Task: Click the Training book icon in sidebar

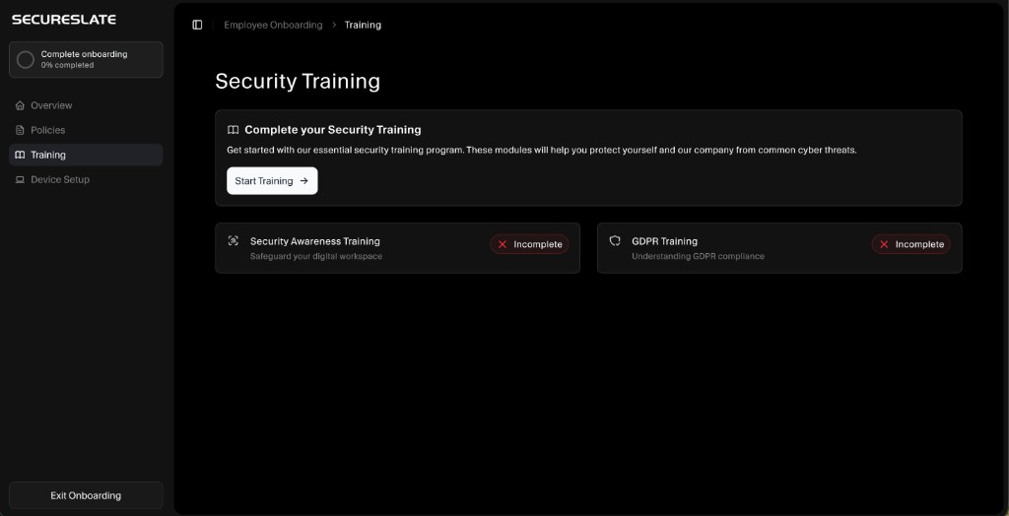Action: pyautogui.click(x=20, y=155)
